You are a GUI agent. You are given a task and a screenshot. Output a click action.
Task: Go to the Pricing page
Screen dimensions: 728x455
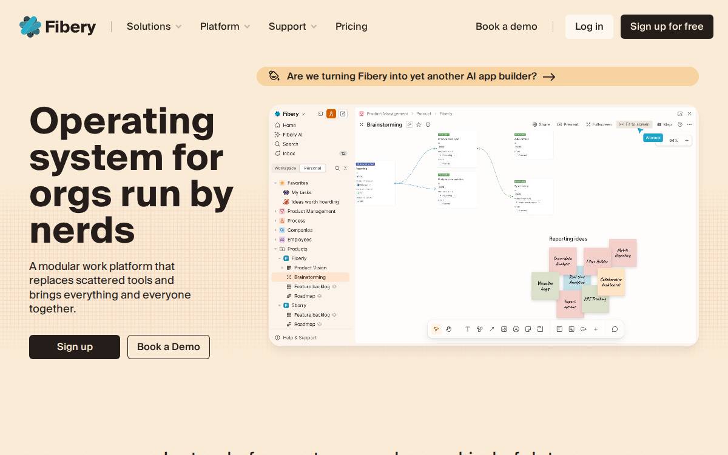351,27
